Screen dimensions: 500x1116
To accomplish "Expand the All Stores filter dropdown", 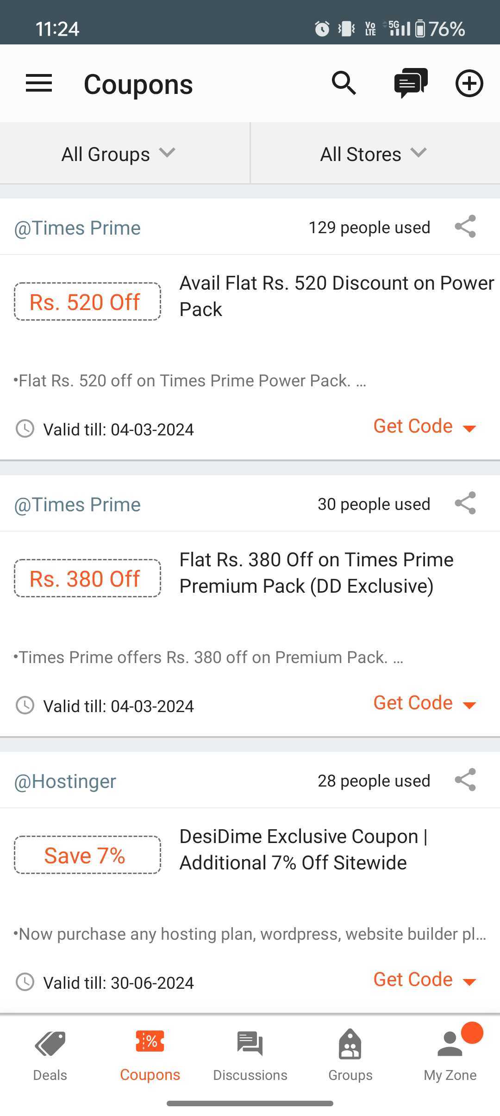I will click(x=373, y=154).
